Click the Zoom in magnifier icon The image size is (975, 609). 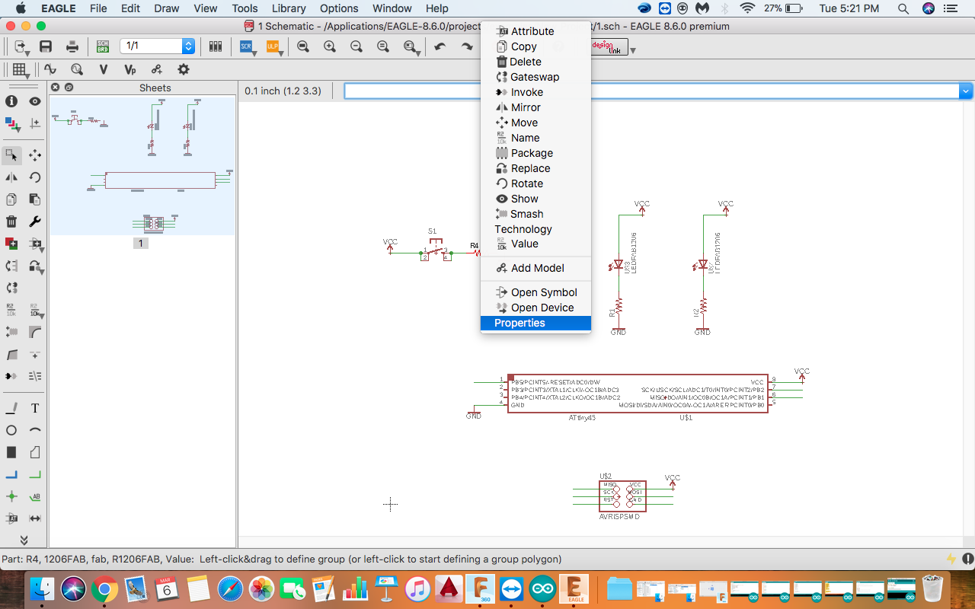coord(330,46)
